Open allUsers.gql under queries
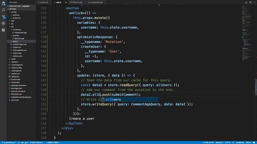Viewport: 257px width, 144px height. pyautogui.click(x=19, y=38)
